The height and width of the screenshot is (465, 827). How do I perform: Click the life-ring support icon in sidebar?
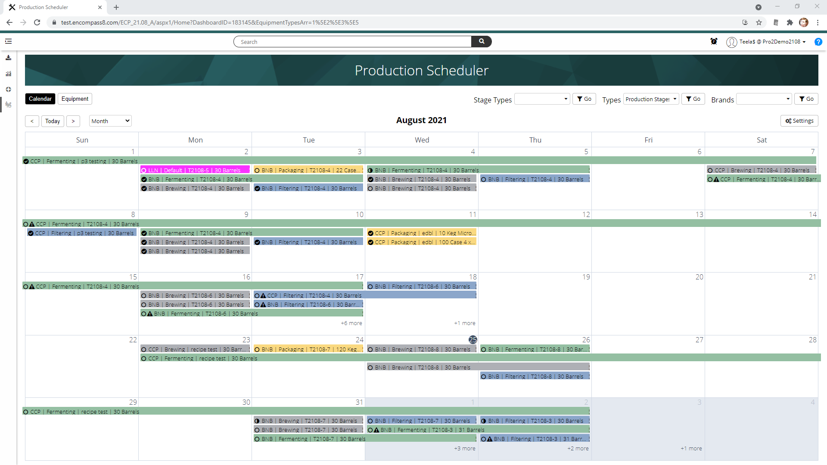tap(9, 89)
